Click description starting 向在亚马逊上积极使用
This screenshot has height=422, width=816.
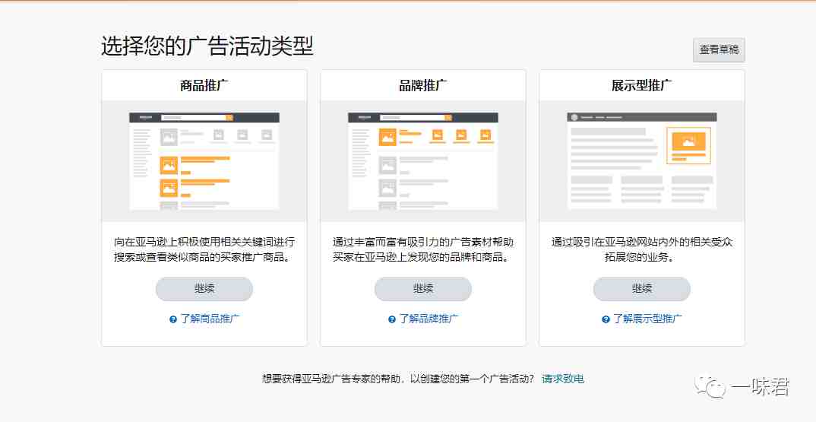click(x=204, y=249)
